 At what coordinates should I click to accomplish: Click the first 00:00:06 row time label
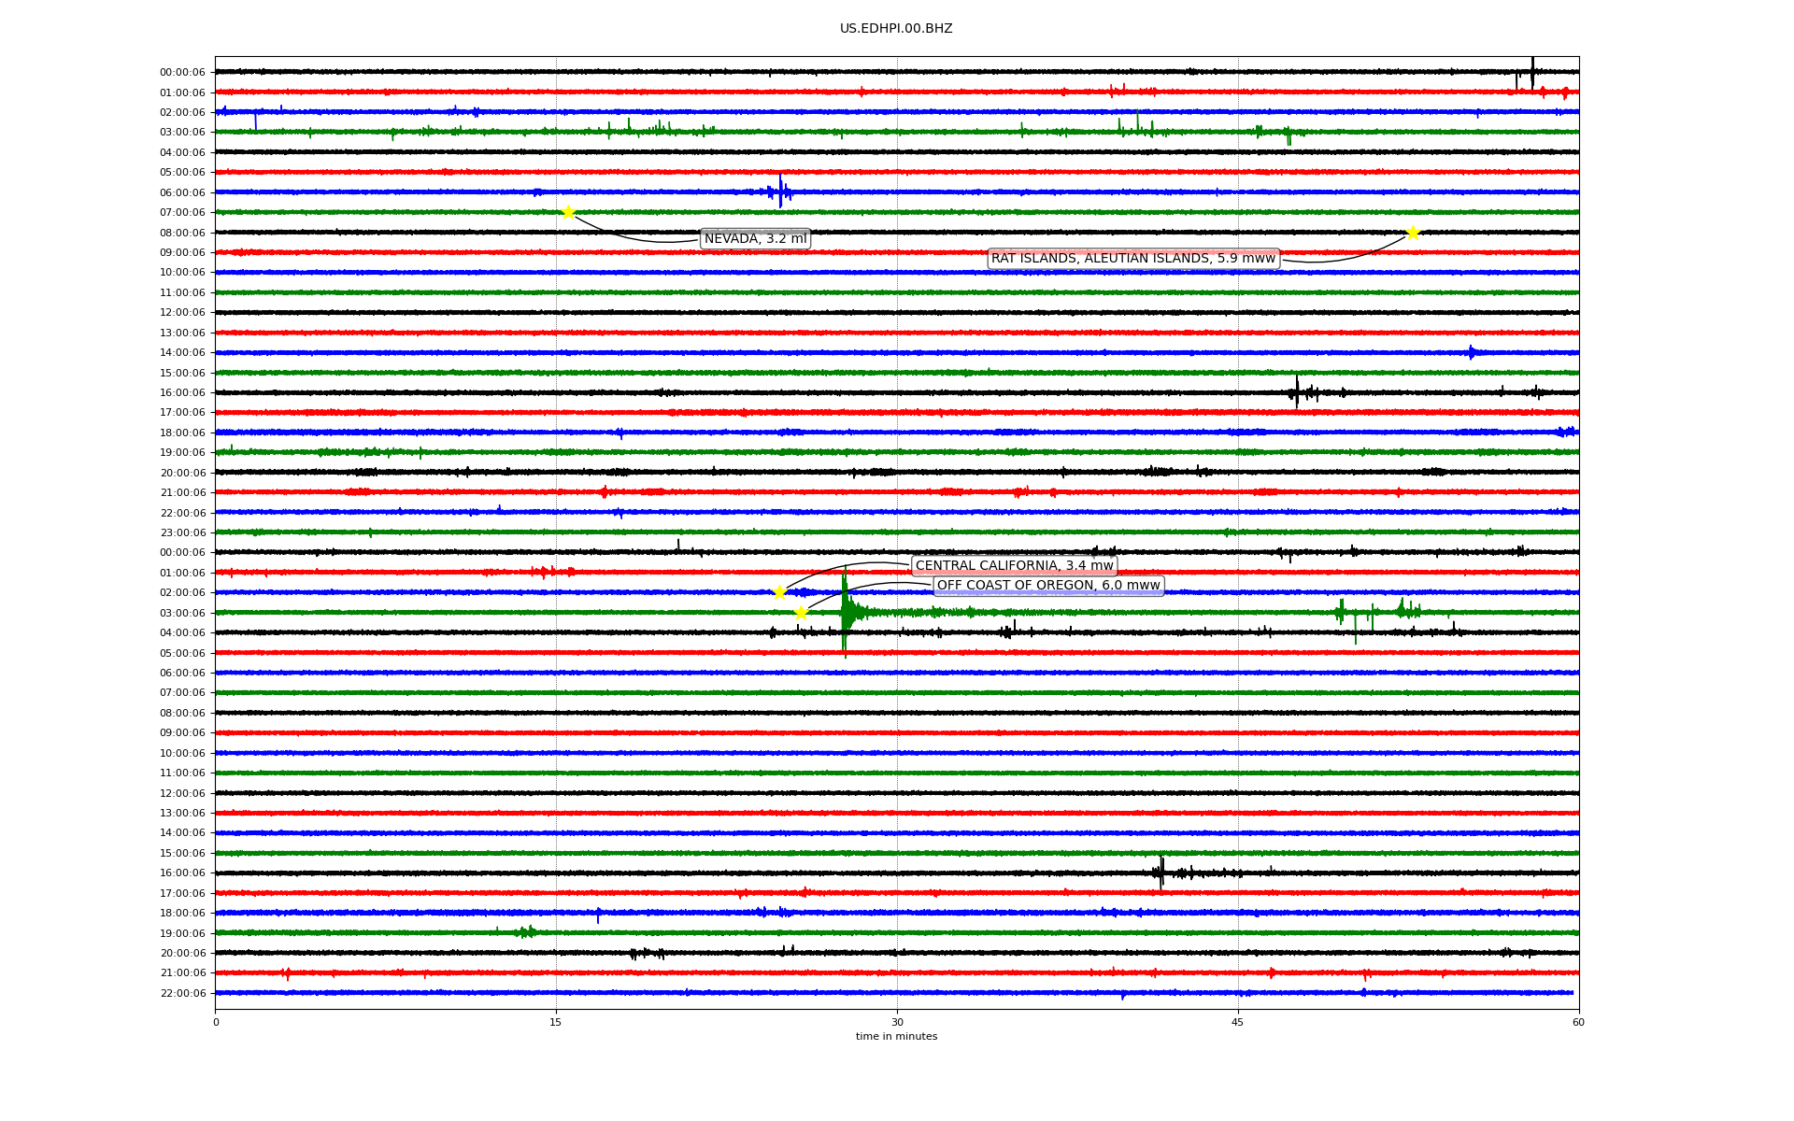pyautogui.click(x=182, y=72)
